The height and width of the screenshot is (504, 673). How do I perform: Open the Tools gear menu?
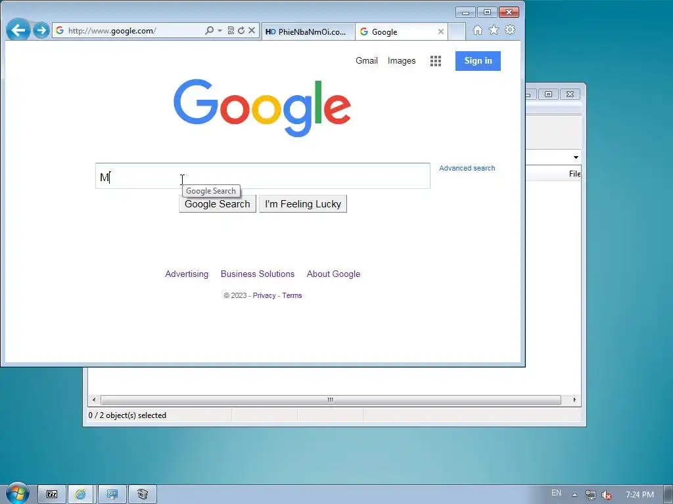click(x=510, y=30)
